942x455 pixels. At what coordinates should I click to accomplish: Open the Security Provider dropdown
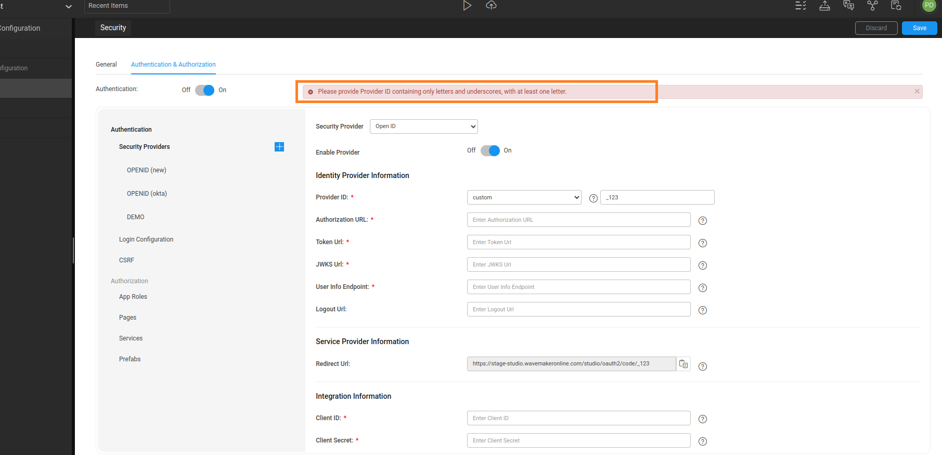point(423,127)
